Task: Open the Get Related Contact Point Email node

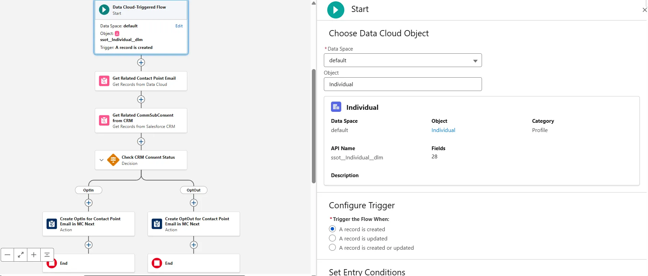Action: point(141,81)
